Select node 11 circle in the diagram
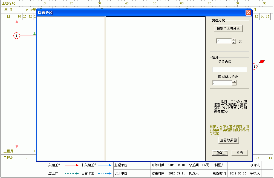Image resolution: width=274 pixels, height=178 pixels. [x=254, y=67]
